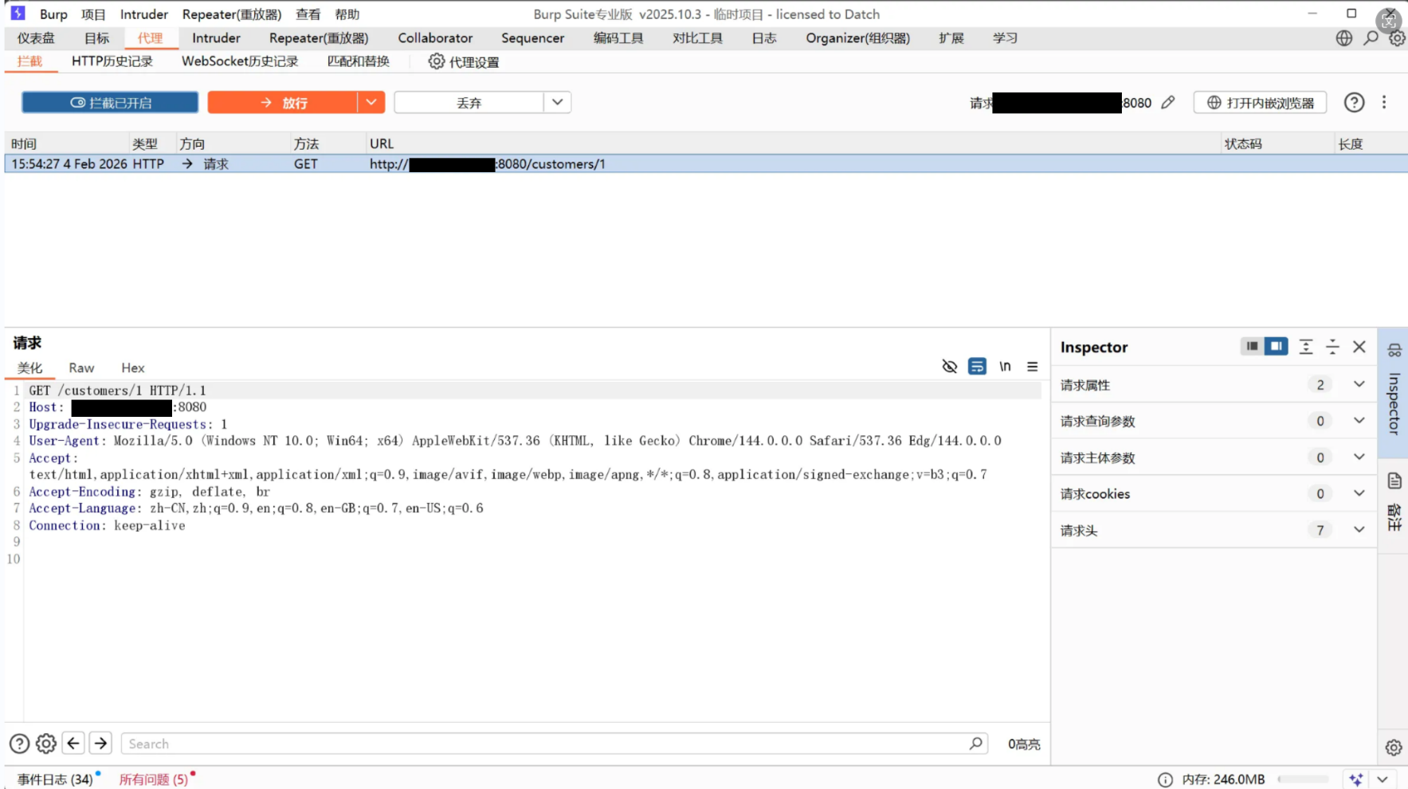Click the Connection: keep-alive header line
Viewport: 1408px width, 789px height.
[107, 525]
